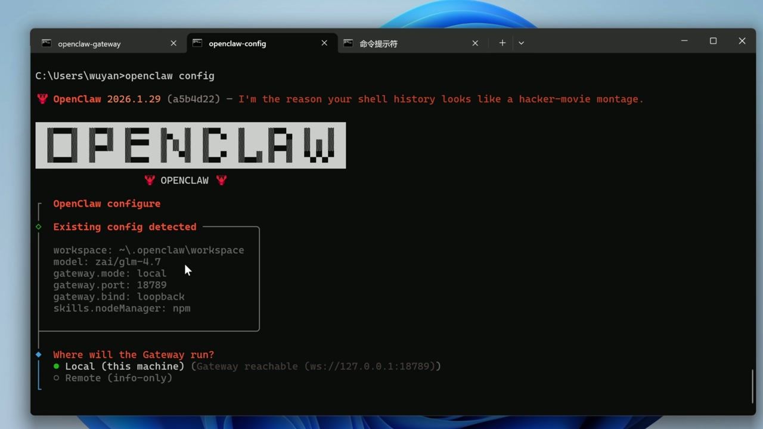Viewport: 763px width, 429px height.
Task: Click the lobster icon right of the OPENCLAW caption
Action: tap(221, 180)
